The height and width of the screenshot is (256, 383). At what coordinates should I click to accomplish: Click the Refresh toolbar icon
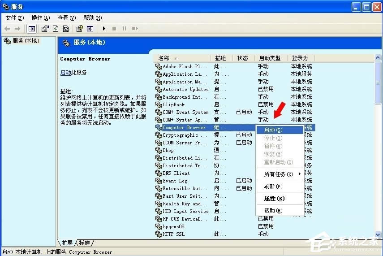coord(56,29)
